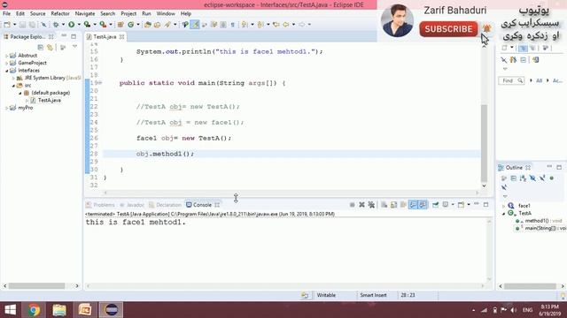
Task: Click the New Java Package icon
Action: coord(120,25)
